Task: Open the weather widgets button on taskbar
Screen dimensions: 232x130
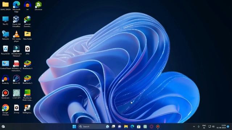Action: pyautogui.click(x=3, y=126)
